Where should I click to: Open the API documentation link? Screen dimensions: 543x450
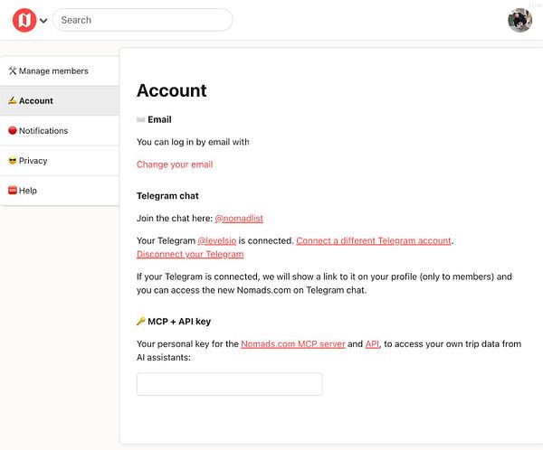tap(372, 343)
